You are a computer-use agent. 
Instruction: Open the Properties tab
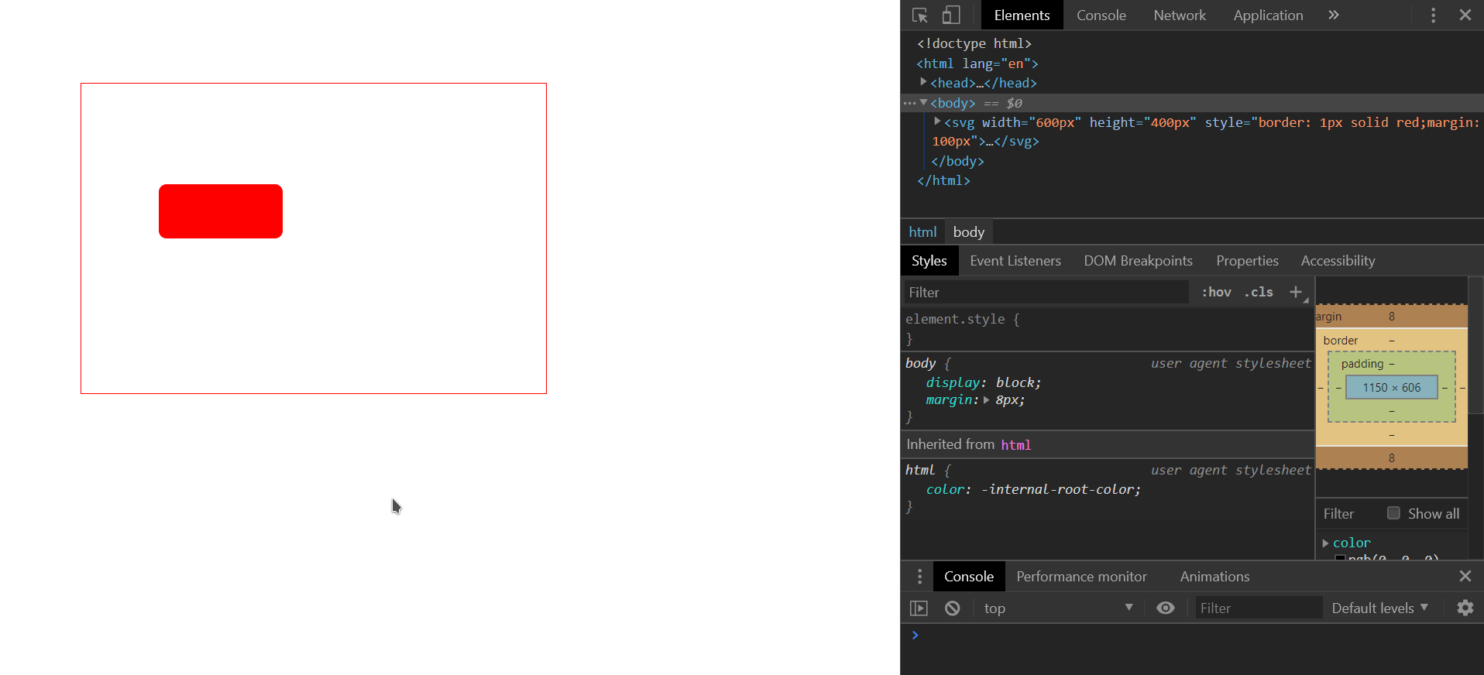pos(1247,261)
